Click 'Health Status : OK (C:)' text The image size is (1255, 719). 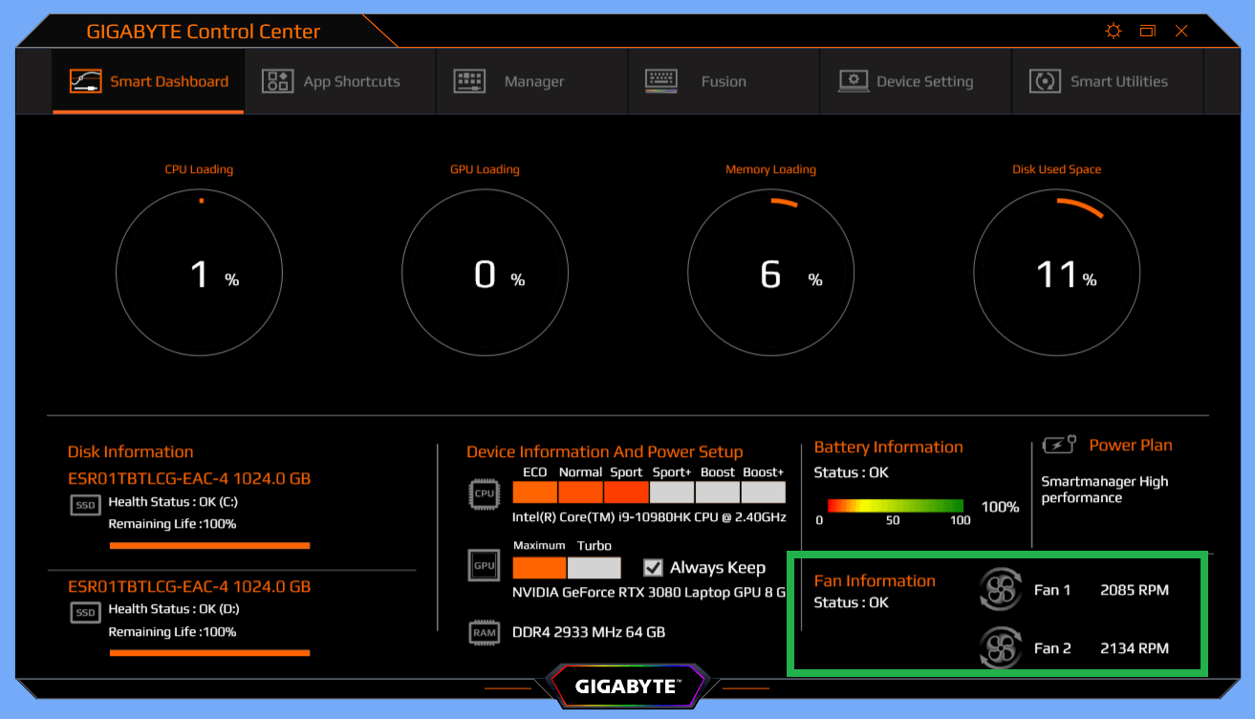click(174, 501)
